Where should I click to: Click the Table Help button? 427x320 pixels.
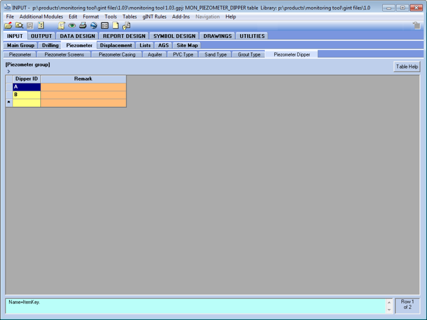coord(407,67)
